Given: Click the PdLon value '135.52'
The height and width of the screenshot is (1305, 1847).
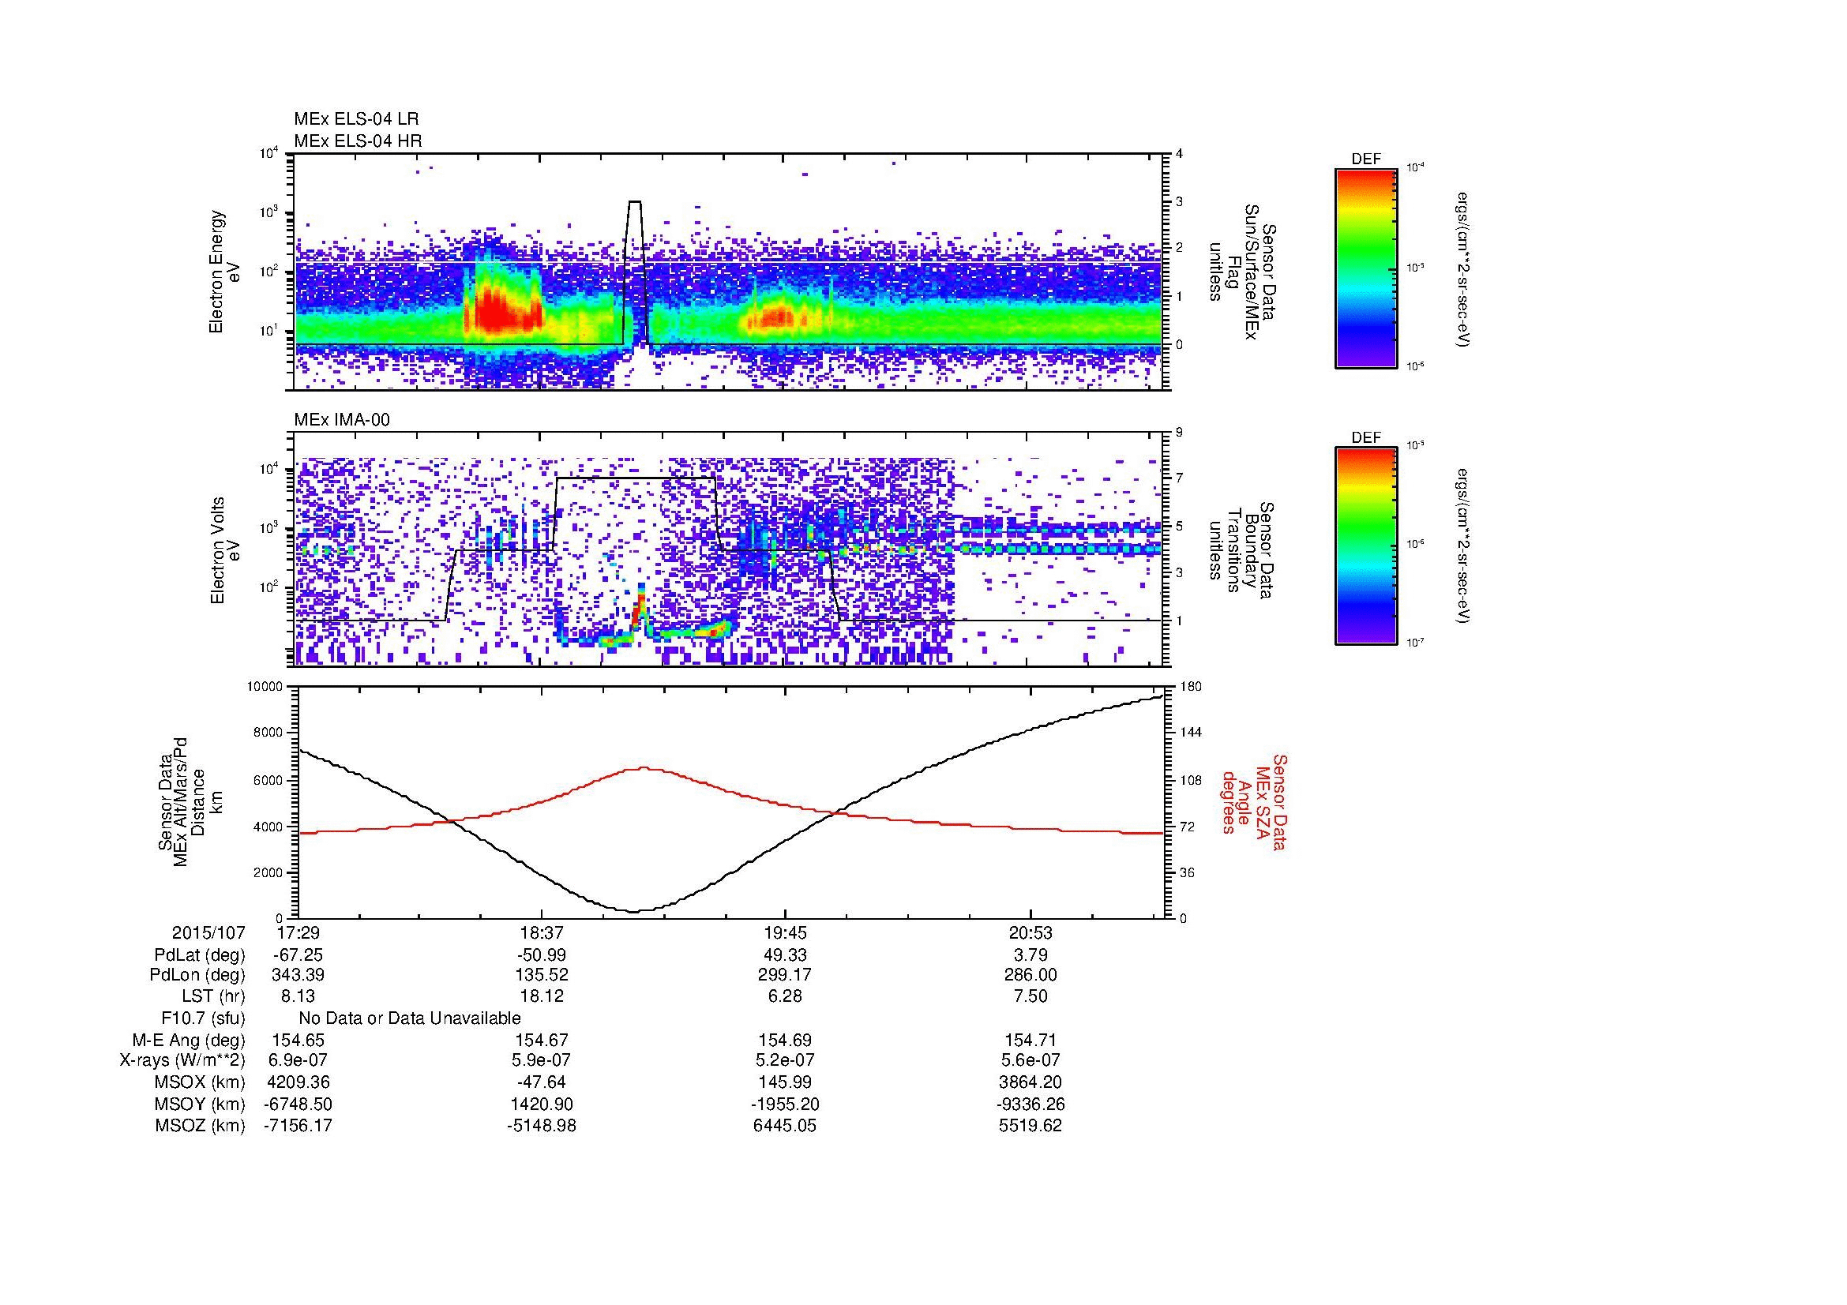Looking at the screenshot, I should coord(542,975).
